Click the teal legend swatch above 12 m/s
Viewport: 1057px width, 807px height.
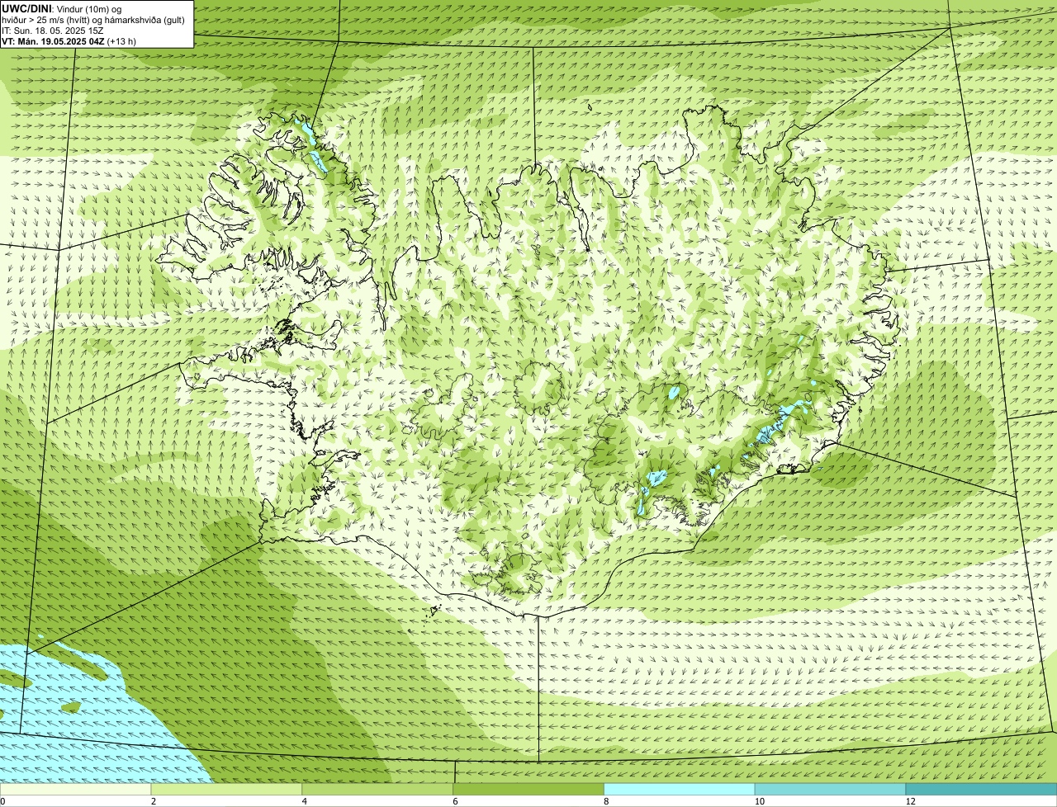981,790
